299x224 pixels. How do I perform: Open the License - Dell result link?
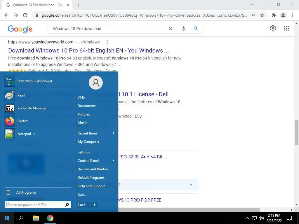143,94
